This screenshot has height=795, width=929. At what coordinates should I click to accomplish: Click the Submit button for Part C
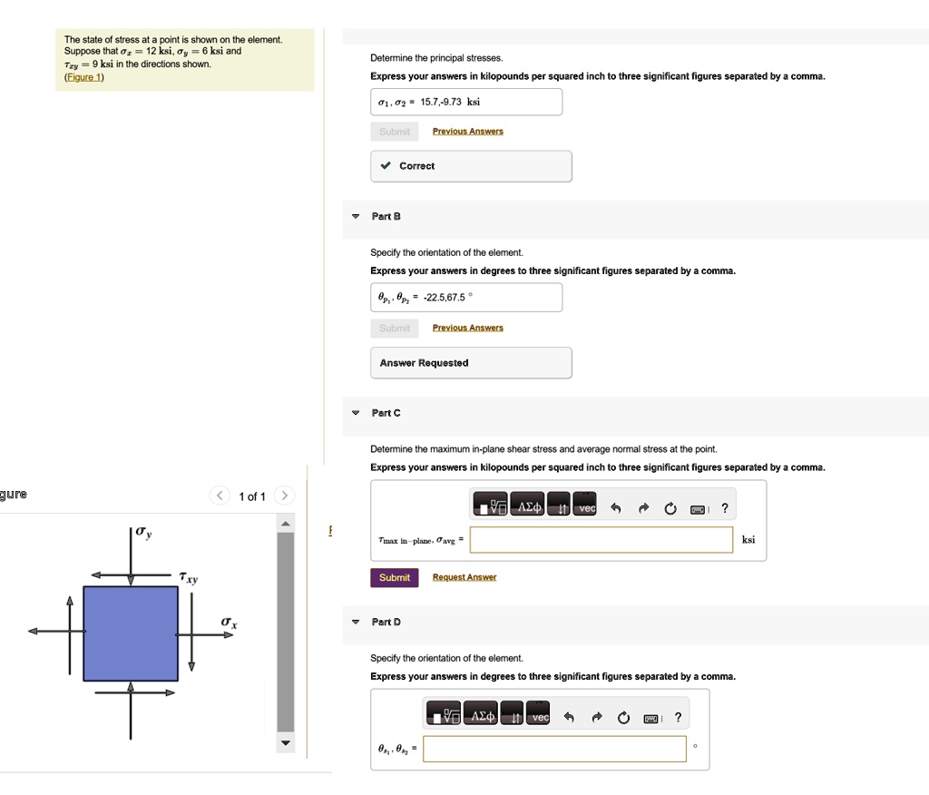coord(394,576)
